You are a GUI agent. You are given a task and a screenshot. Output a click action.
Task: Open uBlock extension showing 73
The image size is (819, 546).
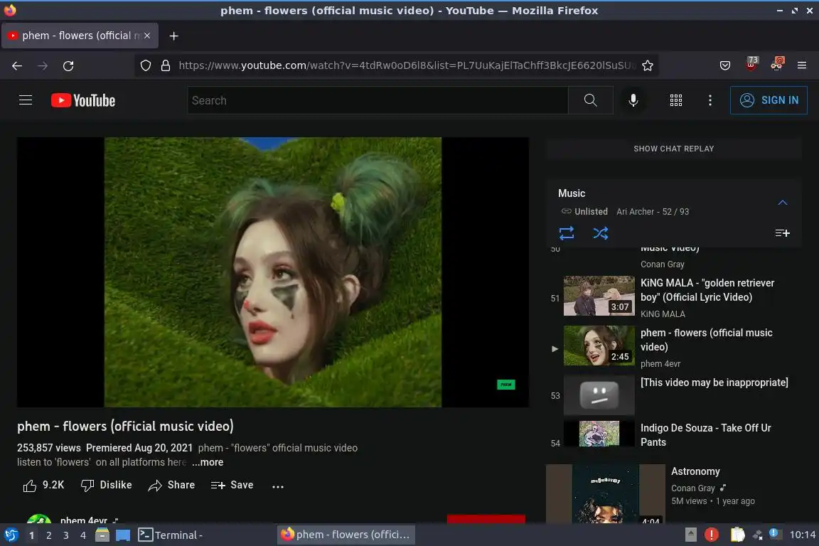click(x=751, y=64)
